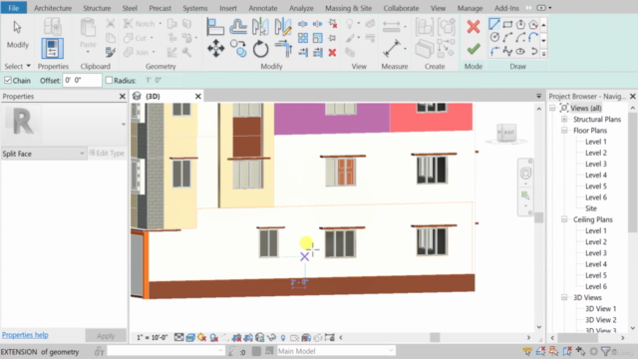Click the view's vertical scrollbar thumb

pos(538,217)
